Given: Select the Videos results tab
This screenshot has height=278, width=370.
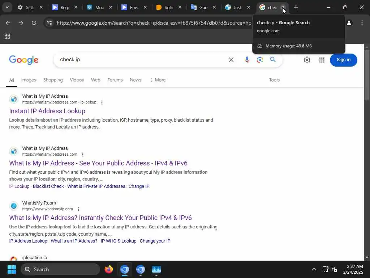Looking at the screenshot, I should pos(77,80).
